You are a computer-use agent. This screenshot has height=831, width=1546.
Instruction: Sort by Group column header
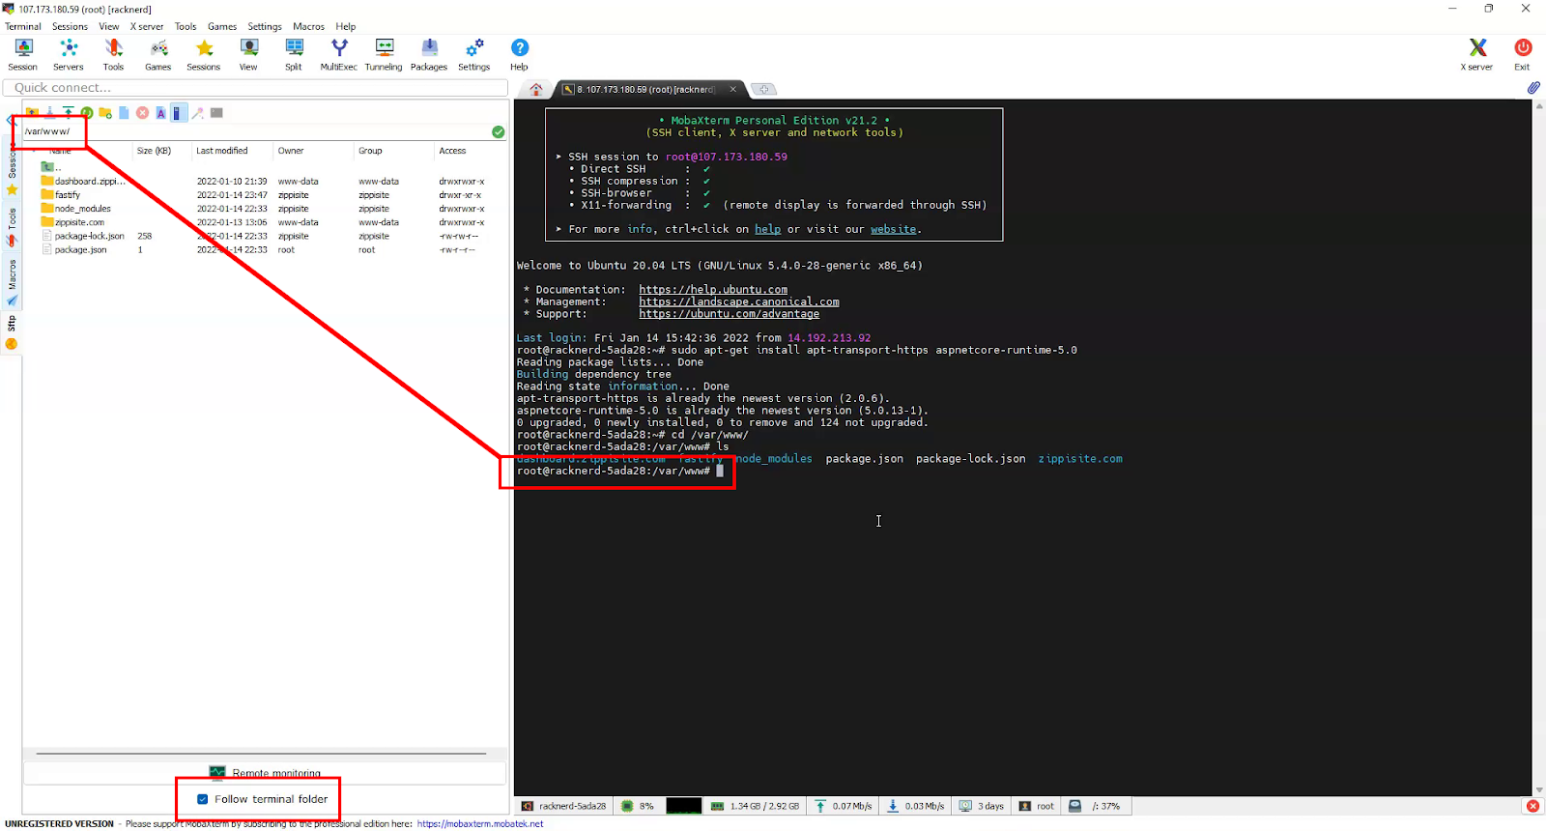tap(393, 151)
